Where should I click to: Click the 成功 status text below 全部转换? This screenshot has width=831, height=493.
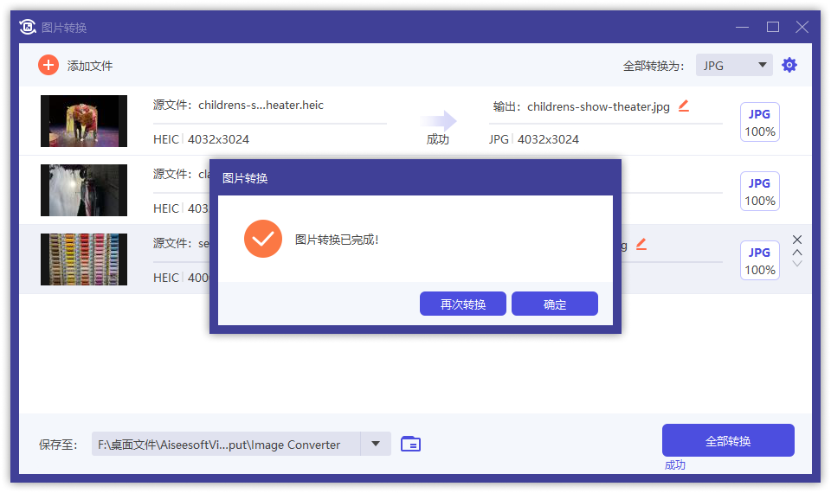674,465
